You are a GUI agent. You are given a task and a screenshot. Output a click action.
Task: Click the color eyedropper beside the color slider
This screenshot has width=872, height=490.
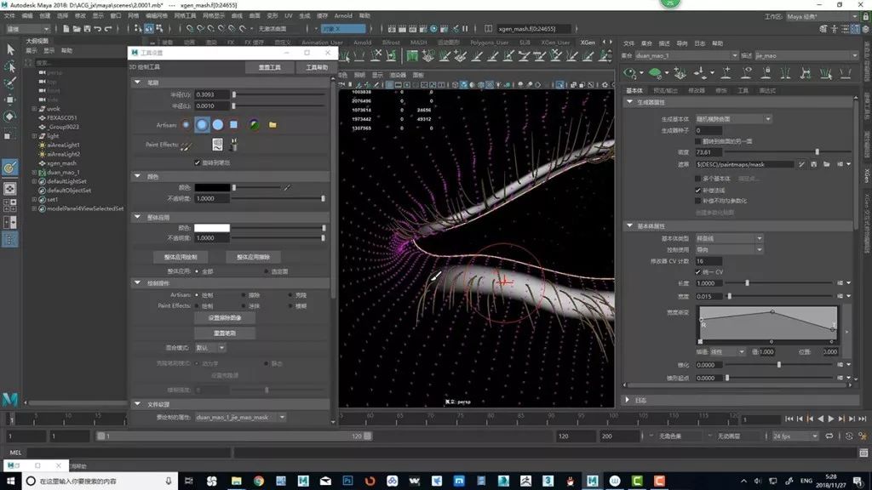(287, 188)
